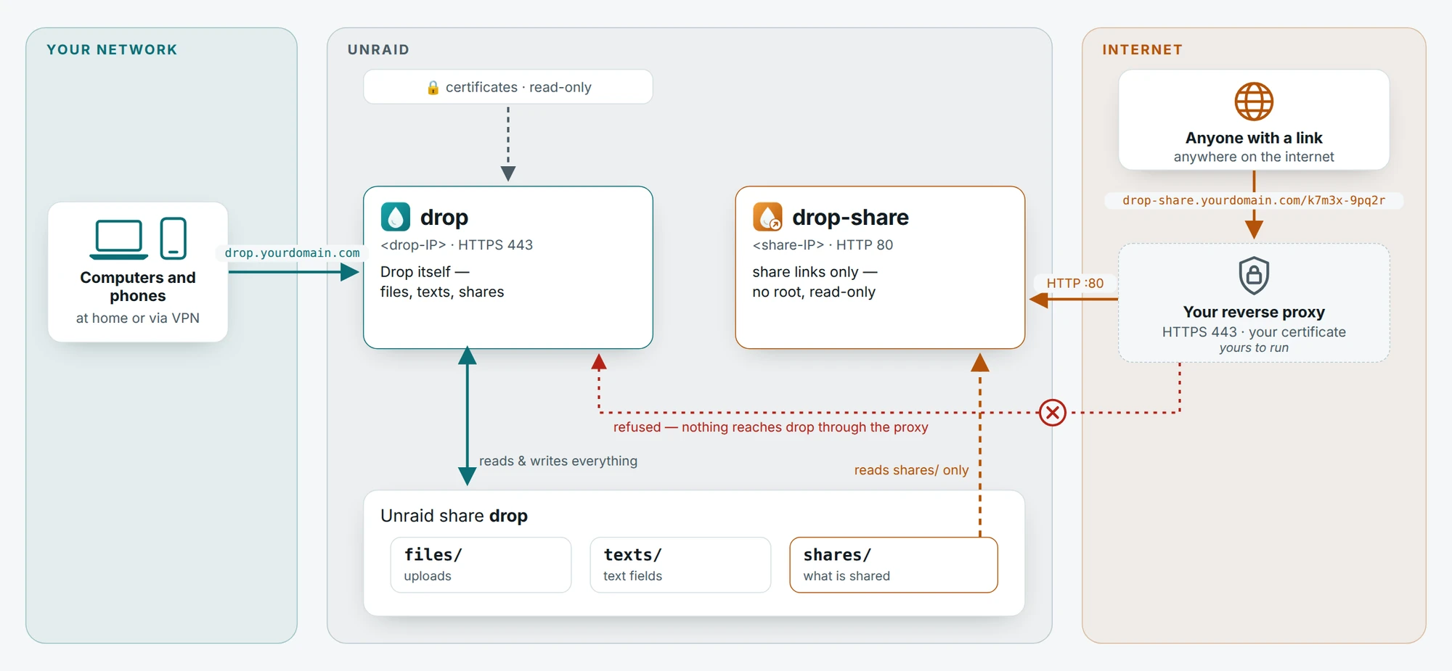This screenshot has height=671, width=1452.
Task: Click the drop.yourdomain.com address label
Action: pyautogui.click(x=292, y=253)
